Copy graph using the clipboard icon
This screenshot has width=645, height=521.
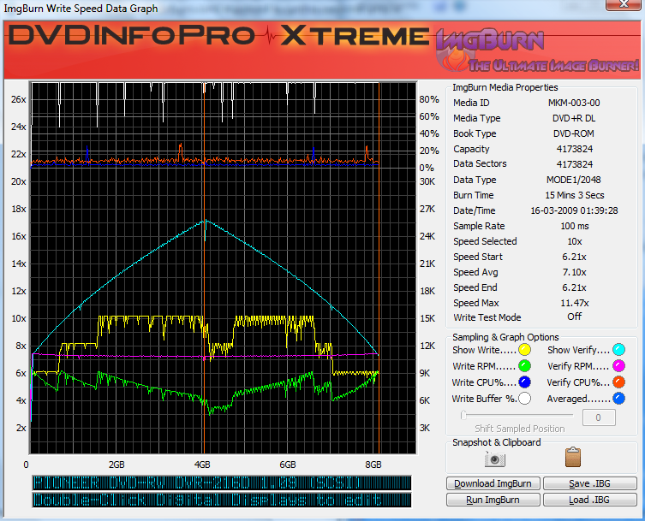pos(573,458)
